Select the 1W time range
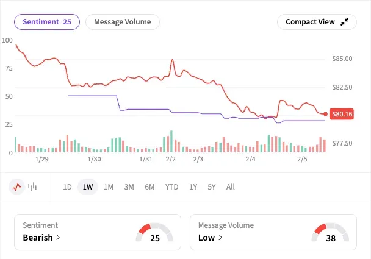Screen dimensions: 371x259 (88, 187)
